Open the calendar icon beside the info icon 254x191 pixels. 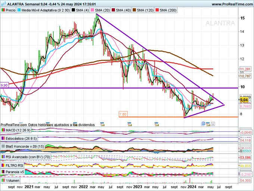(208, 124)
